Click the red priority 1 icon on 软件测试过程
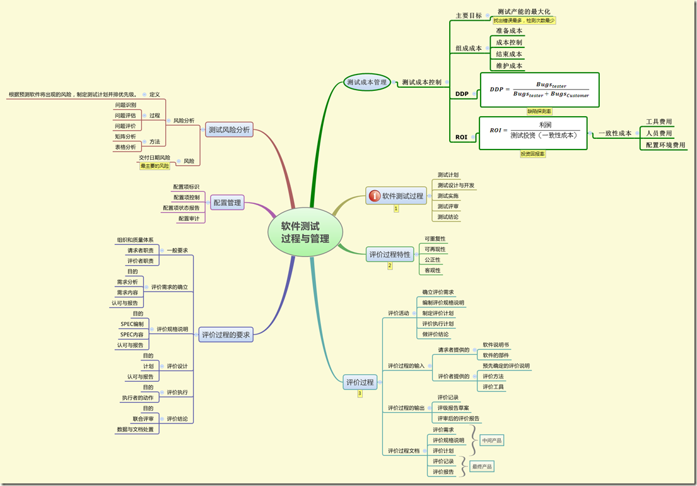 [375, 196]
